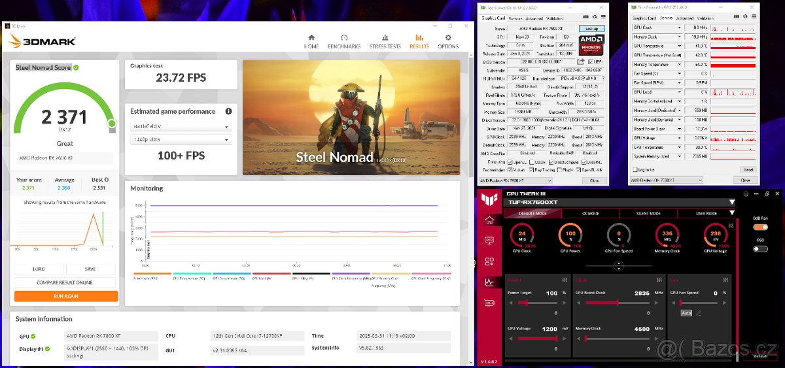Open hamburger menu in GPU-Z Graphics Card window
Image resolution: width=785 pixels, height=368 pixels.
[x=603, y=16]
